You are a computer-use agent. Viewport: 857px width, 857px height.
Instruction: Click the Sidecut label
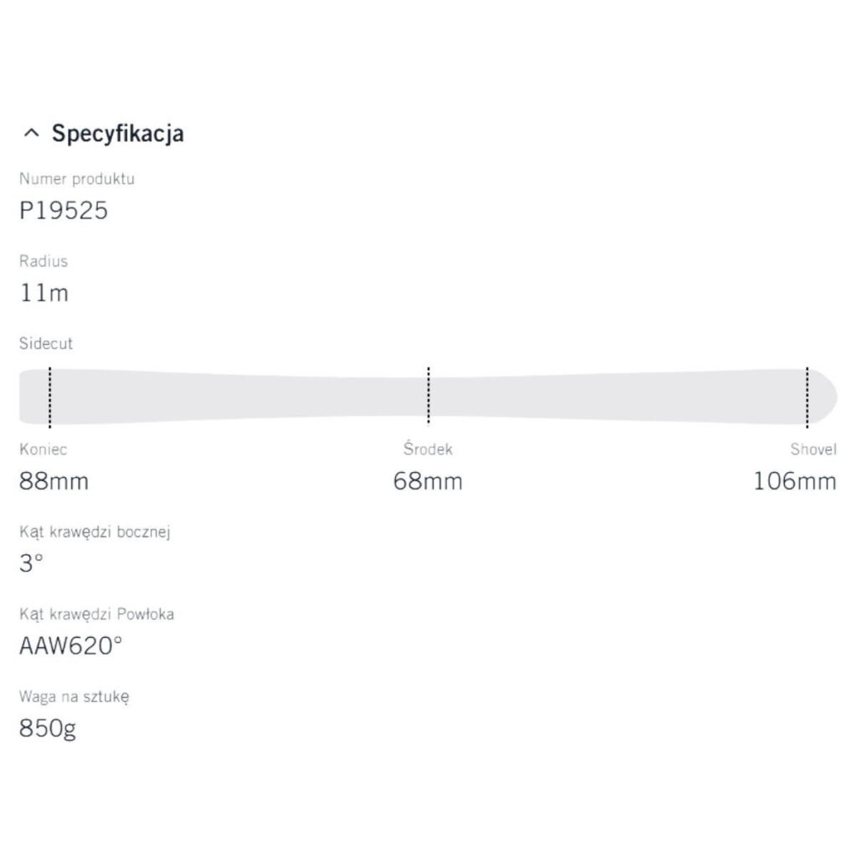46,343
